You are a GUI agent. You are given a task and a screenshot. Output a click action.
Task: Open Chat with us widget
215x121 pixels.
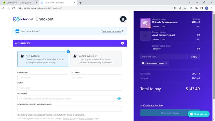click(x=199, y=114)
